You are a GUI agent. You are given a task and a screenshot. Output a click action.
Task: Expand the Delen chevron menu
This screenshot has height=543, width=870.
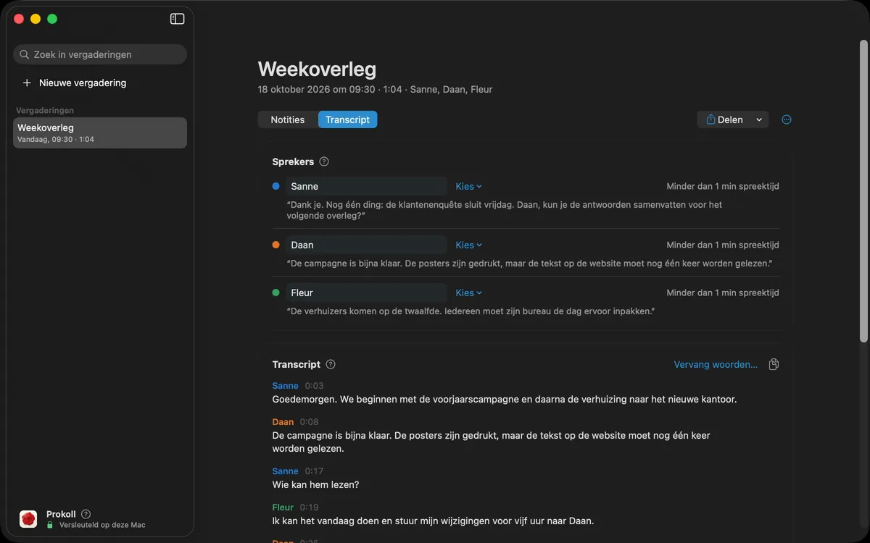(759, 119)
